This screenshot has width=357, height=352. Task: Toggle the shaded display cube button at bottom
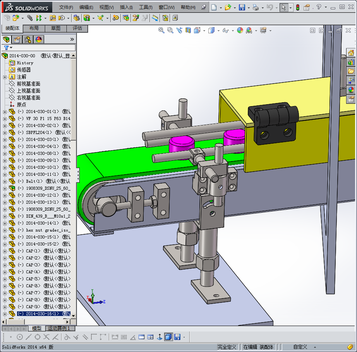point(168,337)
